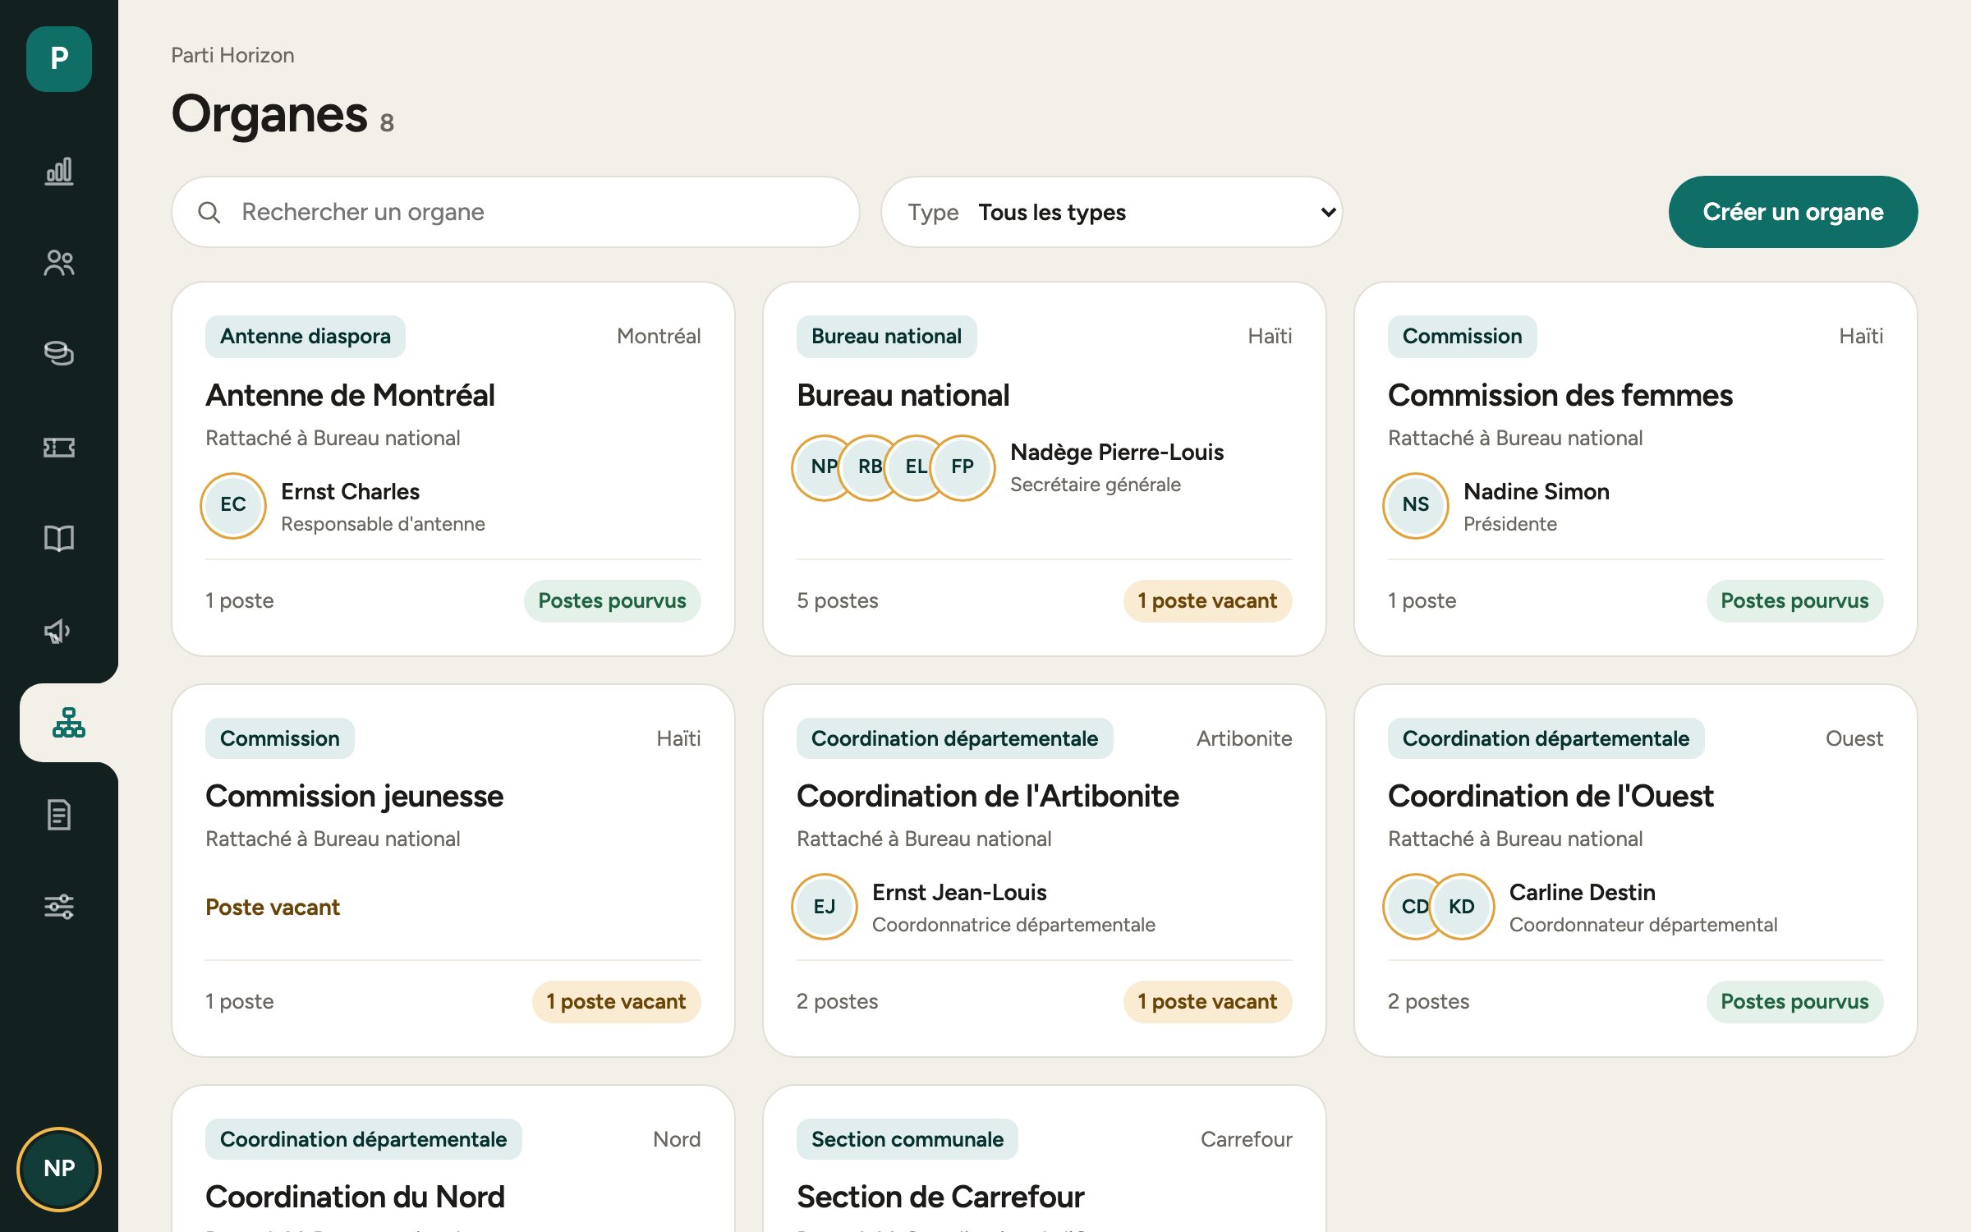Click Nadège Pierre-Louis name

click(1117, 452)
